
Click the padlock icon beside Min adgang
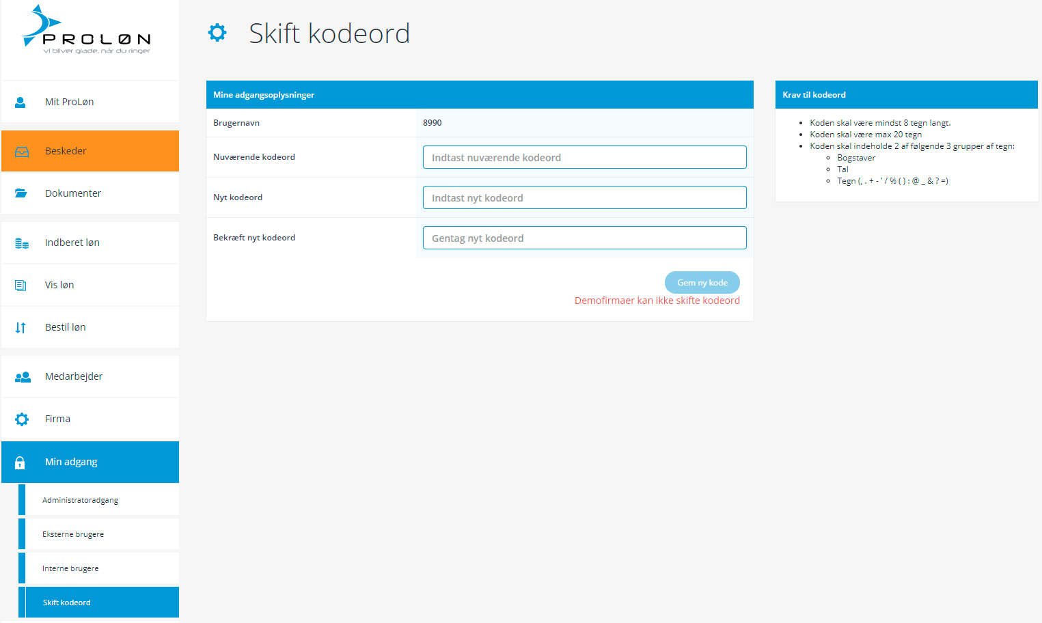20,462
